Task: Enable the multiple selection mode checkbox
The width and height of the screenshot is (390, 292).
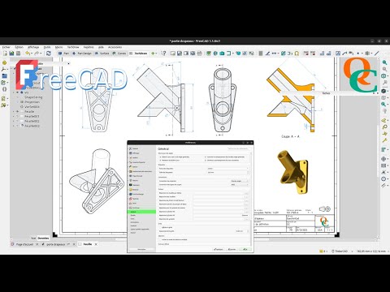Action: coord(160,239)
